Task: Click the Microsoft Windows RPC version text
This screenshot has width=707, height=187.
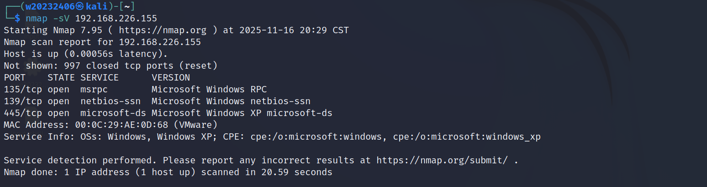Action: [x=209, y=90]
